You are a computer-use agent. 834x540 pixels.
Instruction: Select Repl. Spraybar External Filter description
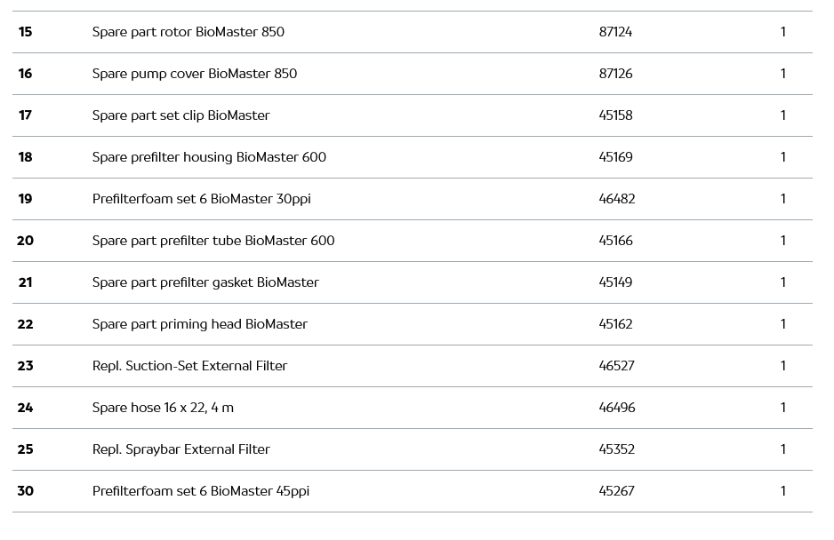tap(180, 449)
